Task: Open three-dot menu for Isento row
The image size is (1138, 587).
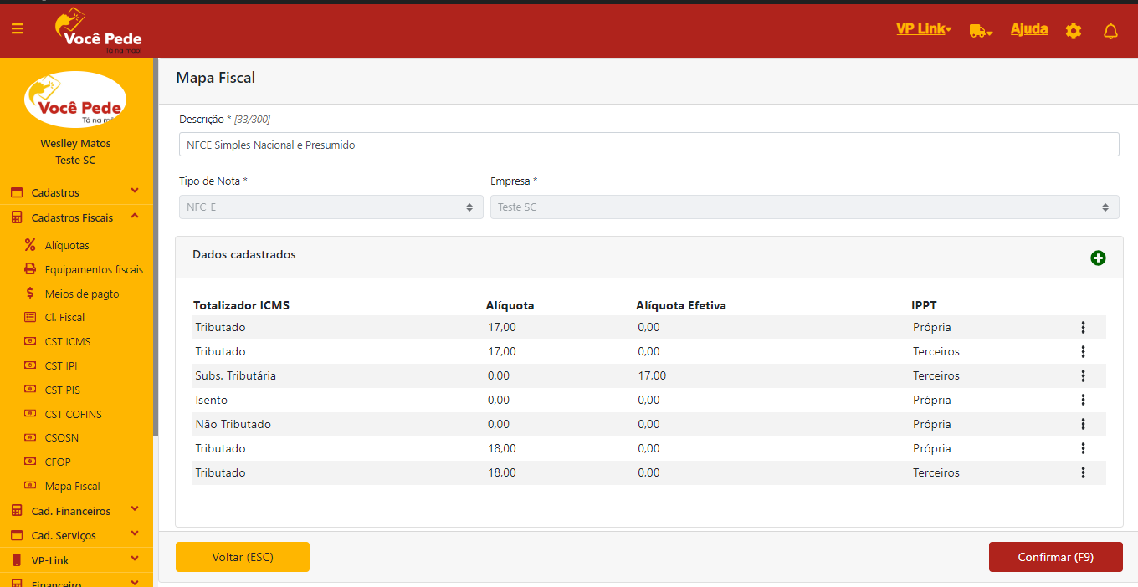Action: click(1083, 400)
